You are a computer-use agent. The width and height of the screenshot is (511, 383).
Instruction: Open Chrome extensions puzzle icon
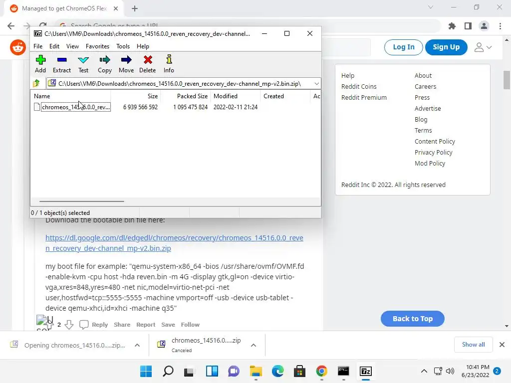click(x=452, y=26)
